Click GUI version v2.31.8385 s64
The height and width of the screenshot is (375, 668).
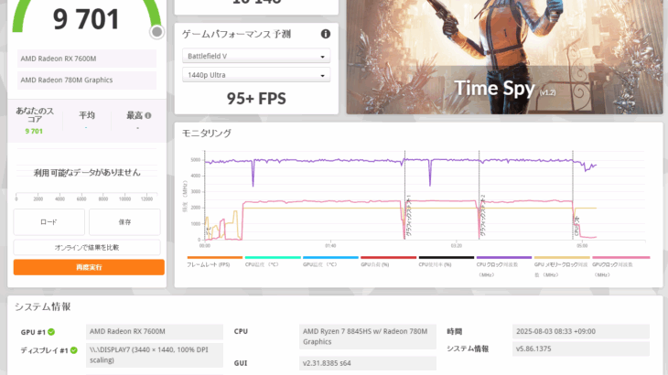click(x=367, y=363)
